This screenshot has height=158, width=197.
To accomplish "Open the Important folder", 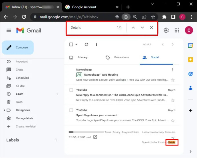I will [22, 62].
